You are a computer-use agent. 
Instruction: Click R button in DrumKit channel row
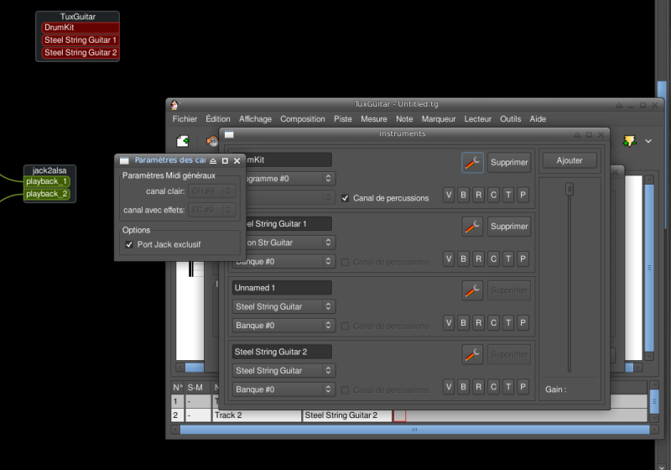tap(478, 195)
